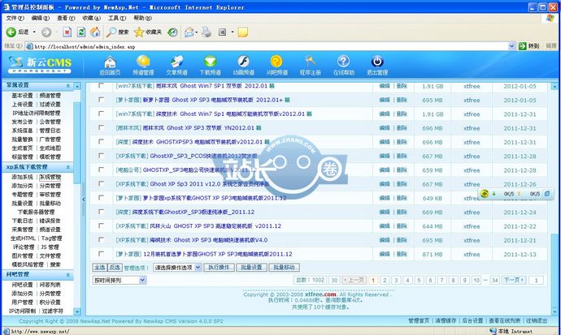This screenshot has height=335, width=561.
Task: Click the IE Print toolbar icon
Action: pyautogui.click(x=207, y=32)
